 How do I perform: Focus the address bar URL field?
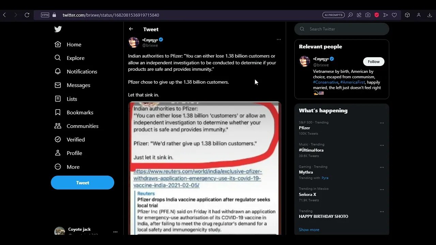click(111, 15)
